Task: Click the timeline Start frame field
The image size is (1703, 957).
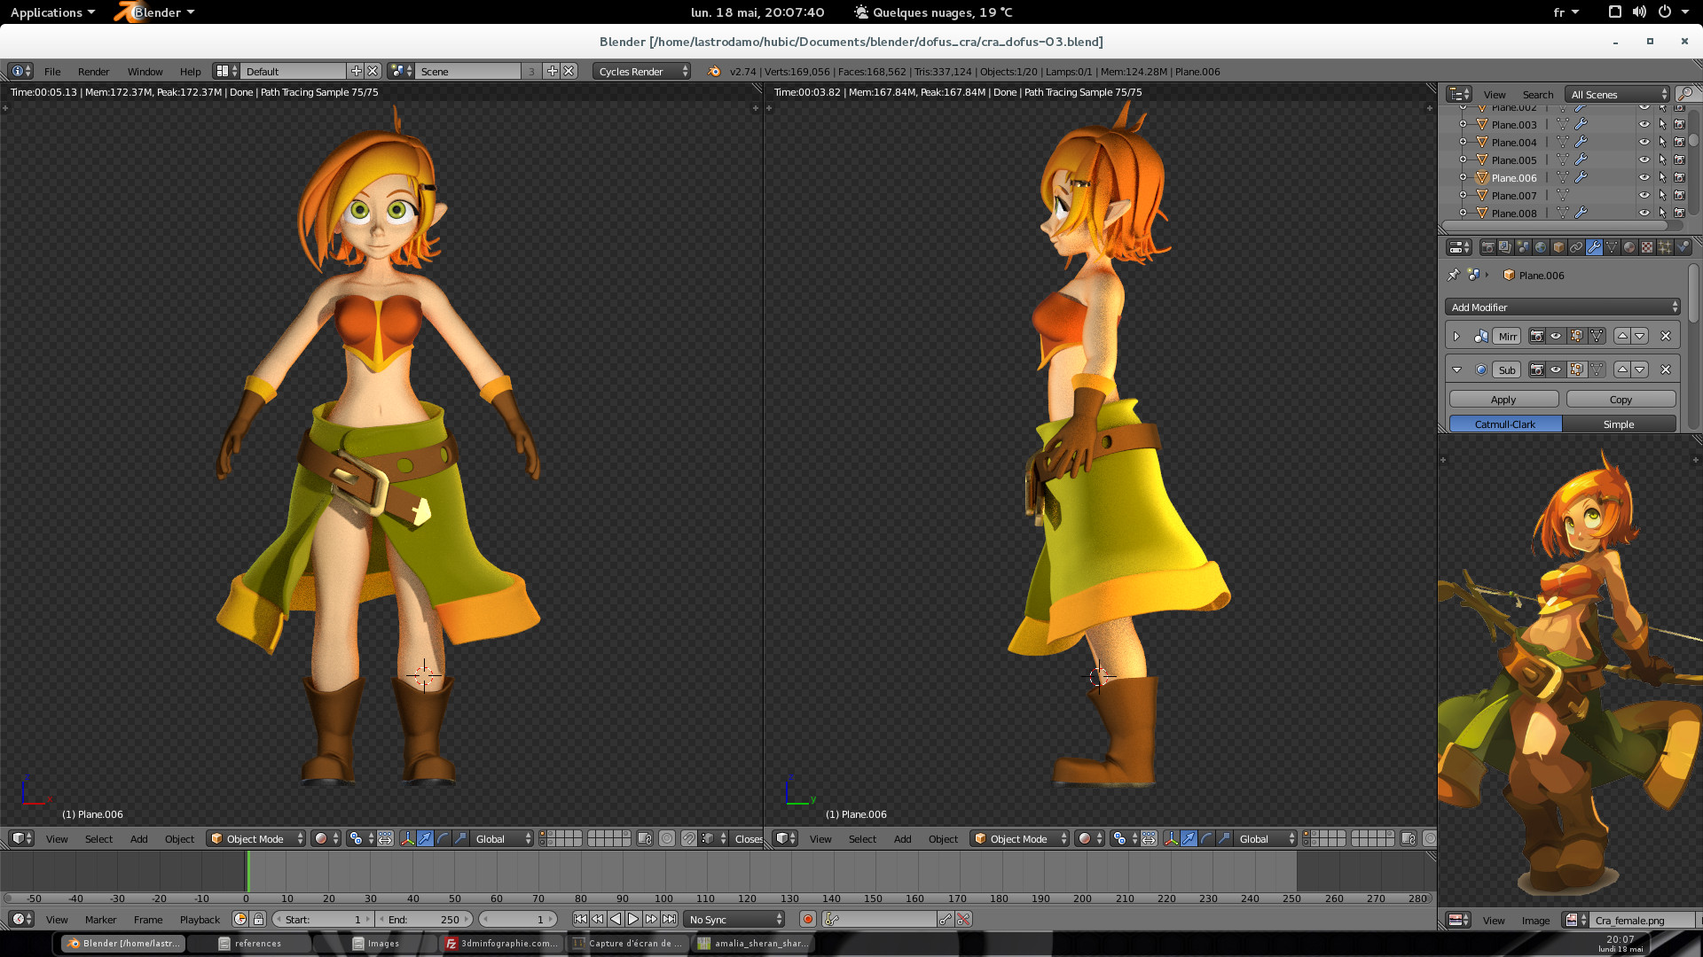Action: click(x=324, y=920)
